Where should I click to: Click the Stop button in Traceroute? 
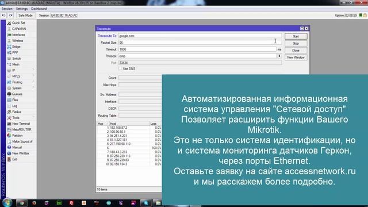[296, 44]
